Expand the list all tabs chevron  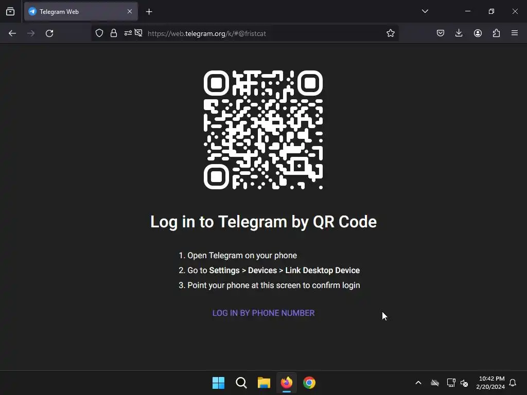click(425, 11)
